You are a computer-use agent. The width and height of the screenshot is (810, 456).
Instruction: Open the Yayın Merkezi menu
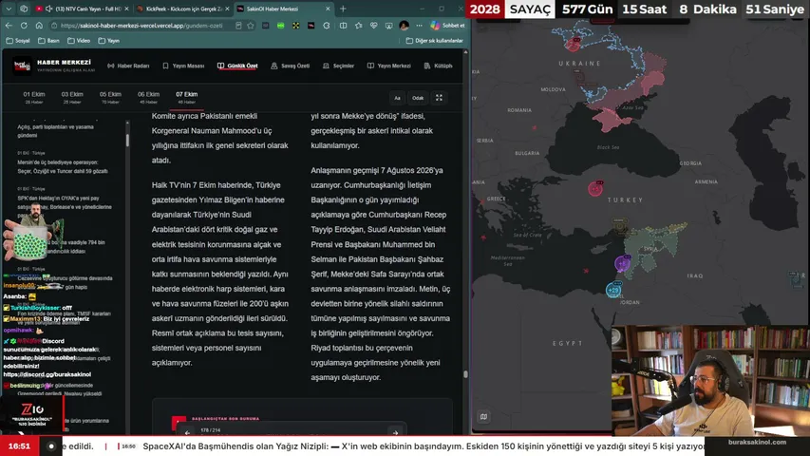click(389, 66)
